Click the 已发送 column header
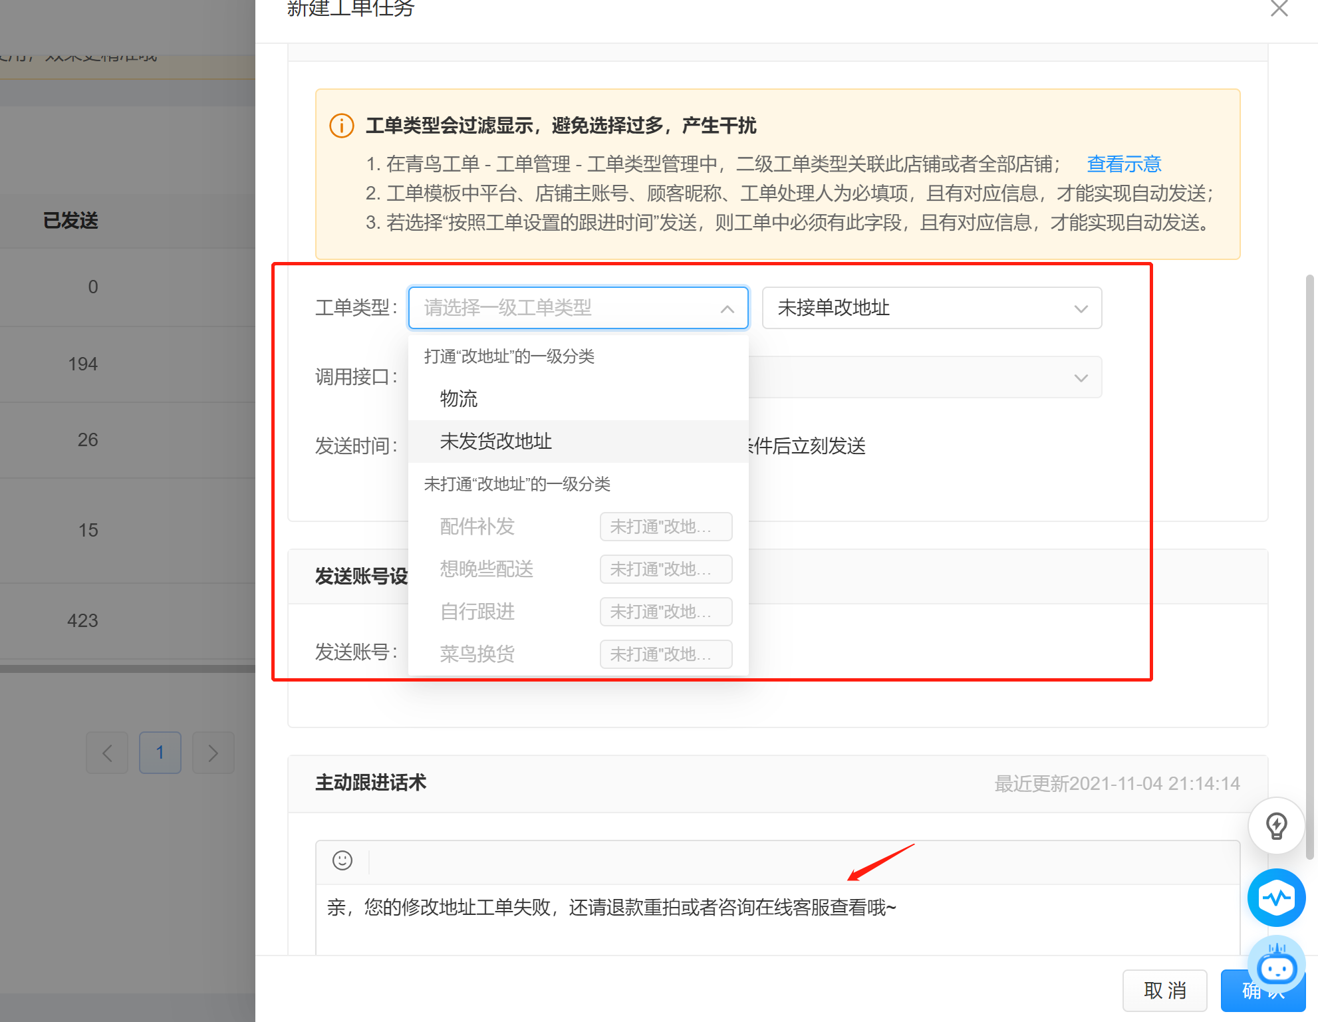The image size is (1318, 1022). click(x=70, y=220)
